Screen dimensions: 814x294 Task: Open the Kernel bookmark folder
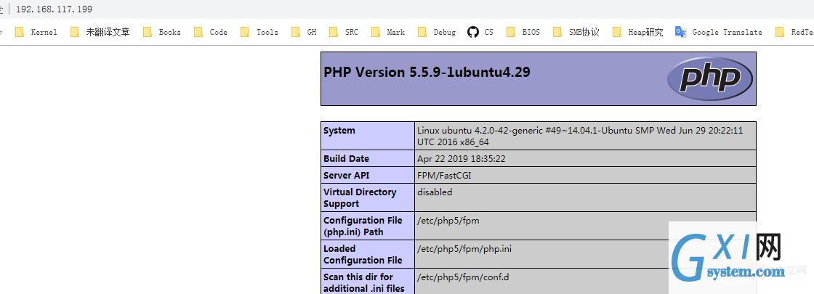point(36,32)
